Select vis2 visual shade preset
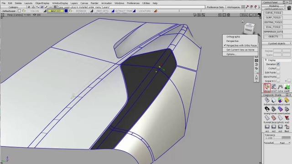Screen dimensions: 292x164 click(274, 127)
